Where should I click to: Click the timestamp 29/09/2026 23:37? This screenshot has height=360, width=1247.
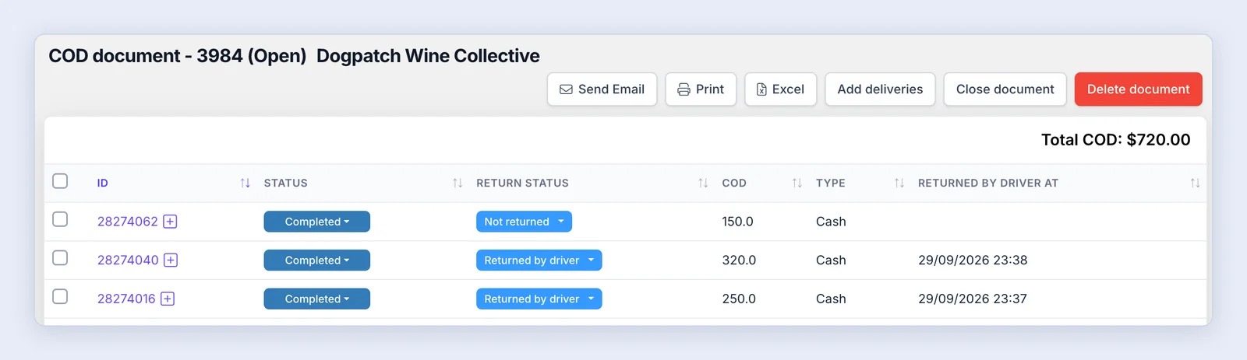(973, 299)
